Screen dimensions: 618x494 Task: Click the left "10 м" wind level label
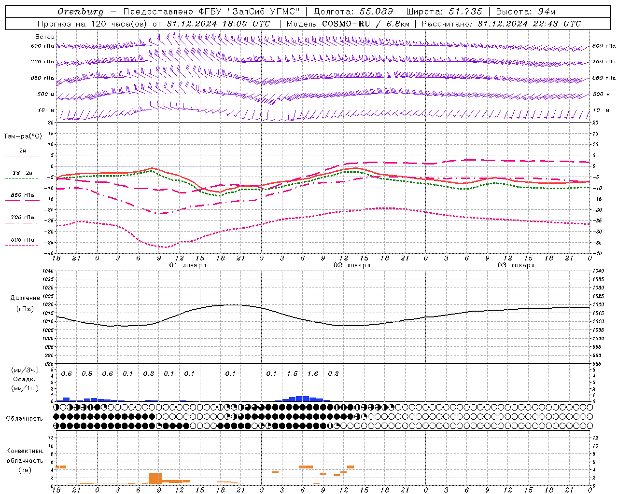46,110
